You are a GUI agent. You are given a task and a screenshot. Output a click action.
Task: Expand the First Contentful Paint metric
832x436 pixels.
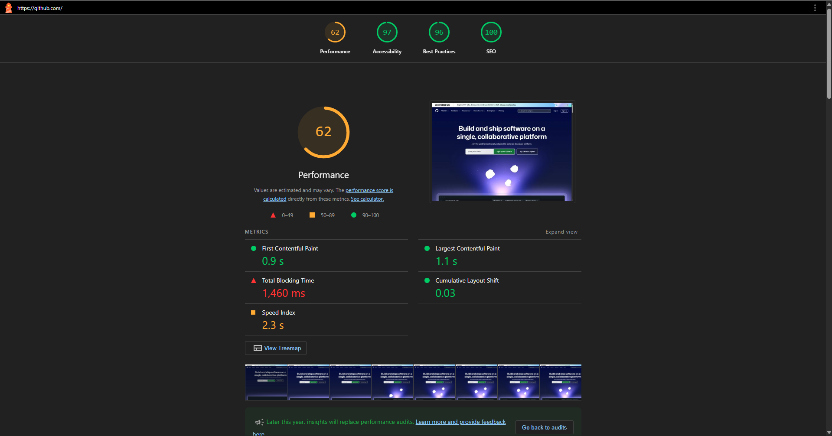[326, 256]
